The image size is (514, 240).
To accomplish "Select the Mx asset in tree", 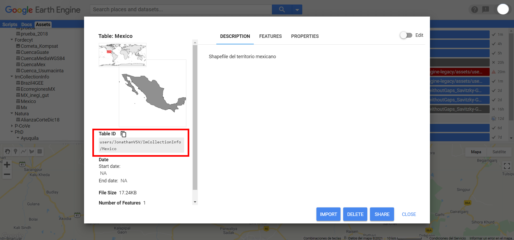I will click(24, 108).
